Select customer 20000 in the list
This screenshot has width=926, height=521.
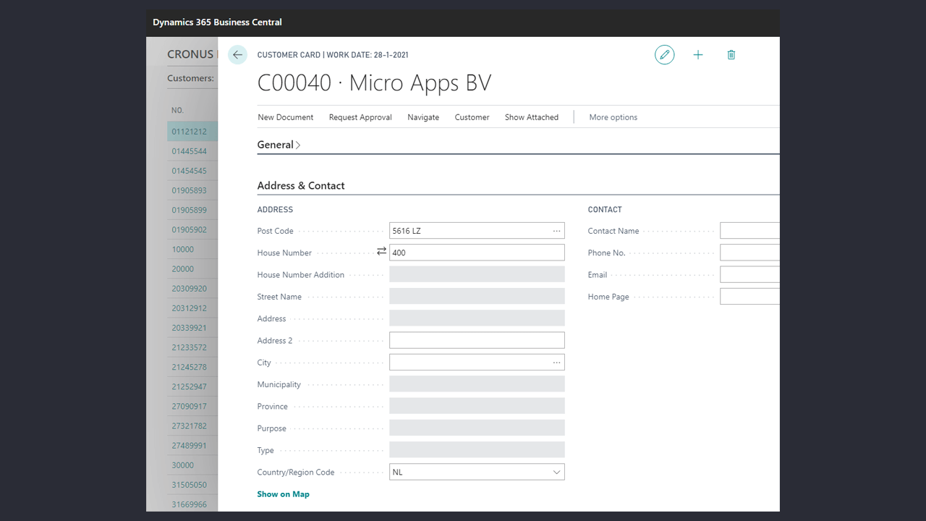[183, 268]
